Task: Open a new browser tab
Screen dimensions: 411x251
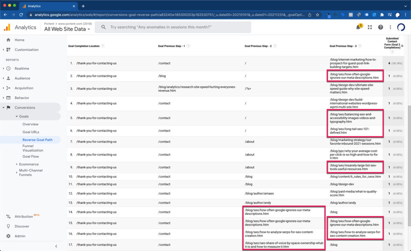Action: [x=83, y=6]
